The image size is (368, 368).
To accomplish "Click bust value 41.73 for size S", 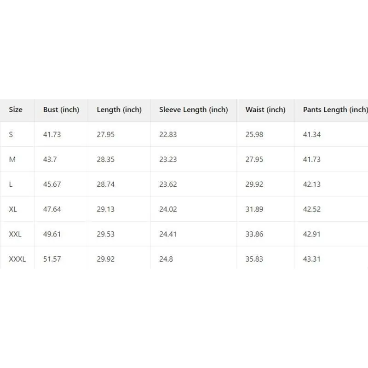I will [x=52, y=134].
